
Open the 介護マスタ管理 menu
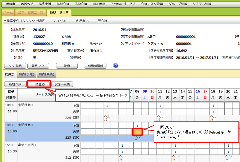pyautogui.click(x=152, y=4)
